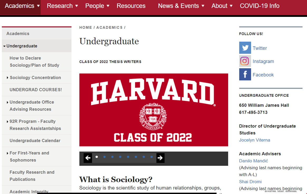The image size is (307, 194).
Task: Collapse the Undergraduate sidebar section
Action: 4,46
